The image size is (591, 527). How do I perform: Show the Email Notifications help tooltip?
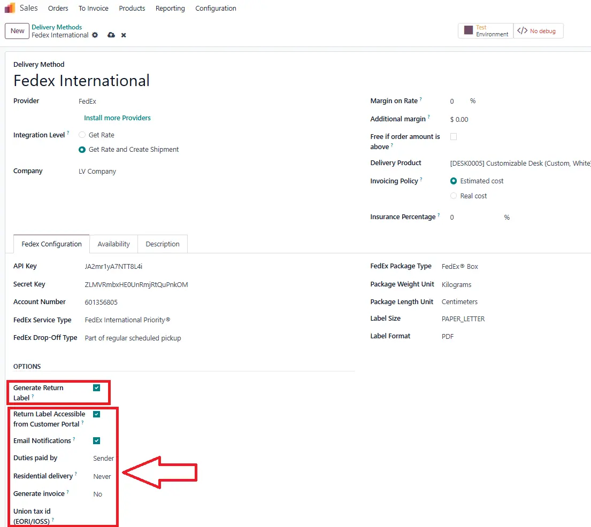74,438
